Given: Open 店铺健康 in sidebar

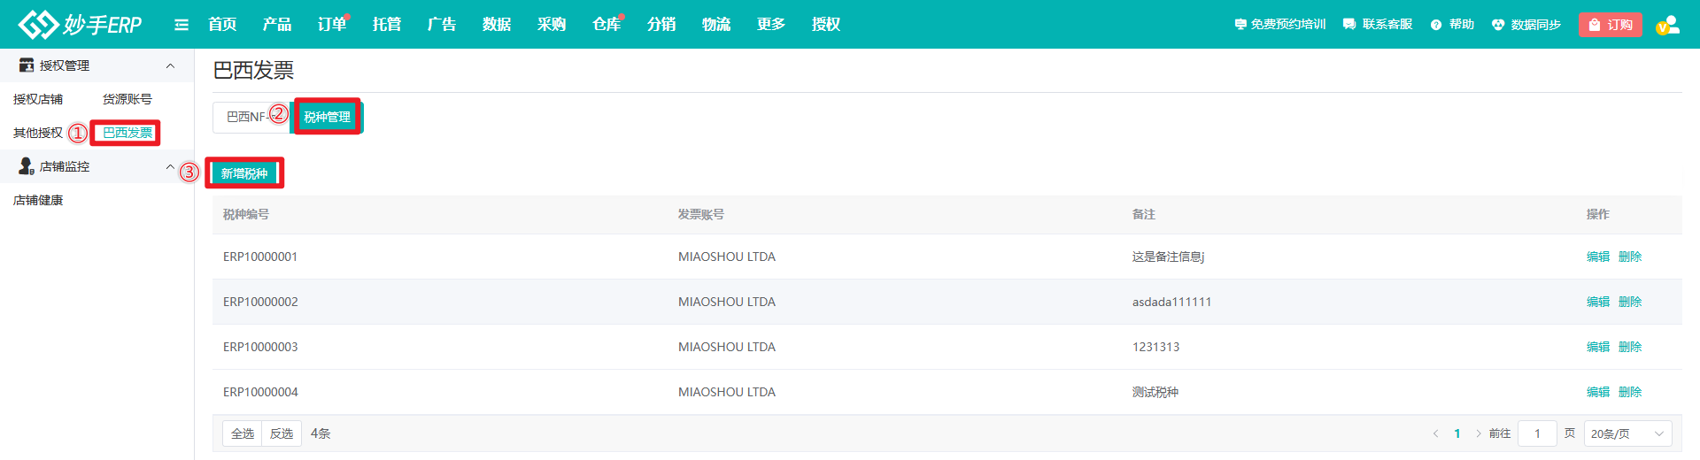Looking at the screenshot, I should 38,200.
